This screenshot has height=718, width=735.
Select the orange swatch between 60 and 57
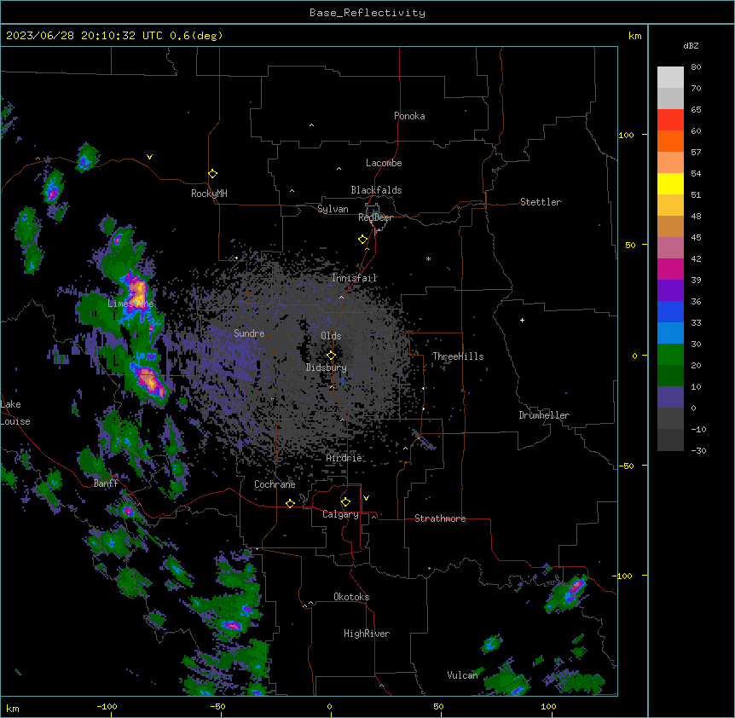670,141
